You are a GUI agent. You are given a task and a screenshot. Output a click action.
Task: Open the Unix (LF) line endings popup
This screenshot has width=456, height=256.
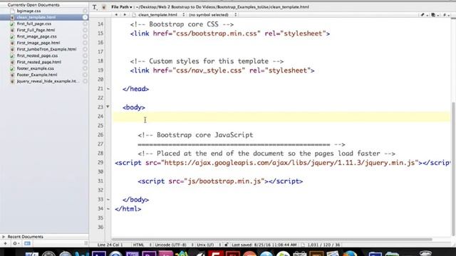click(x=209, y=245)
